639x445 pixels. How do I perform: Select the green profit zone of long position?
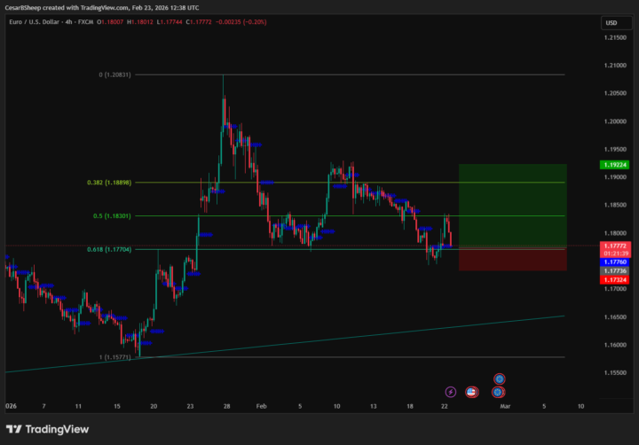(x=513, y=207)
